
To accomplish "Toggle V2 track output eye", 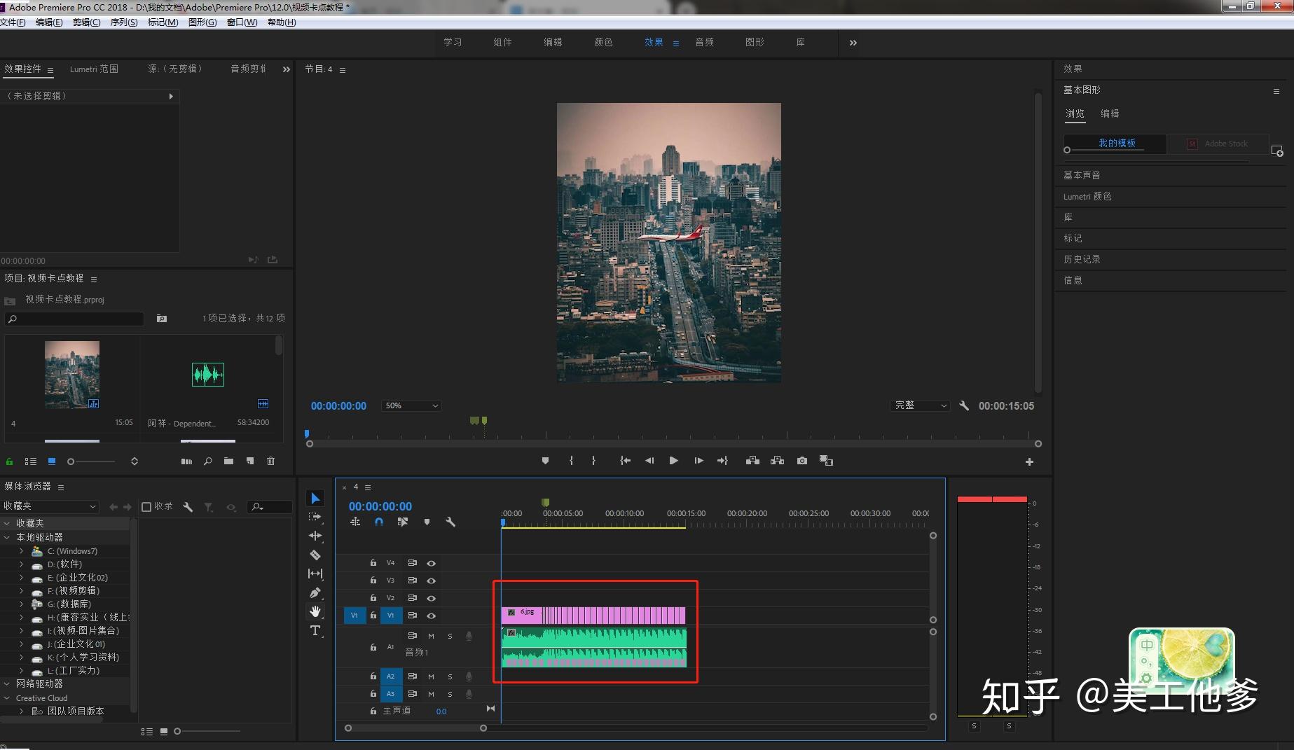I will click(x=432, y=598).
